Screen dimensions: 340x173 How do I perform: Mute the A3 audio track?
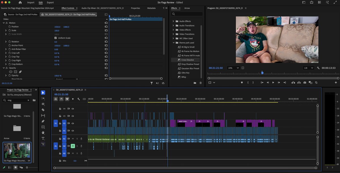[73, 153]
